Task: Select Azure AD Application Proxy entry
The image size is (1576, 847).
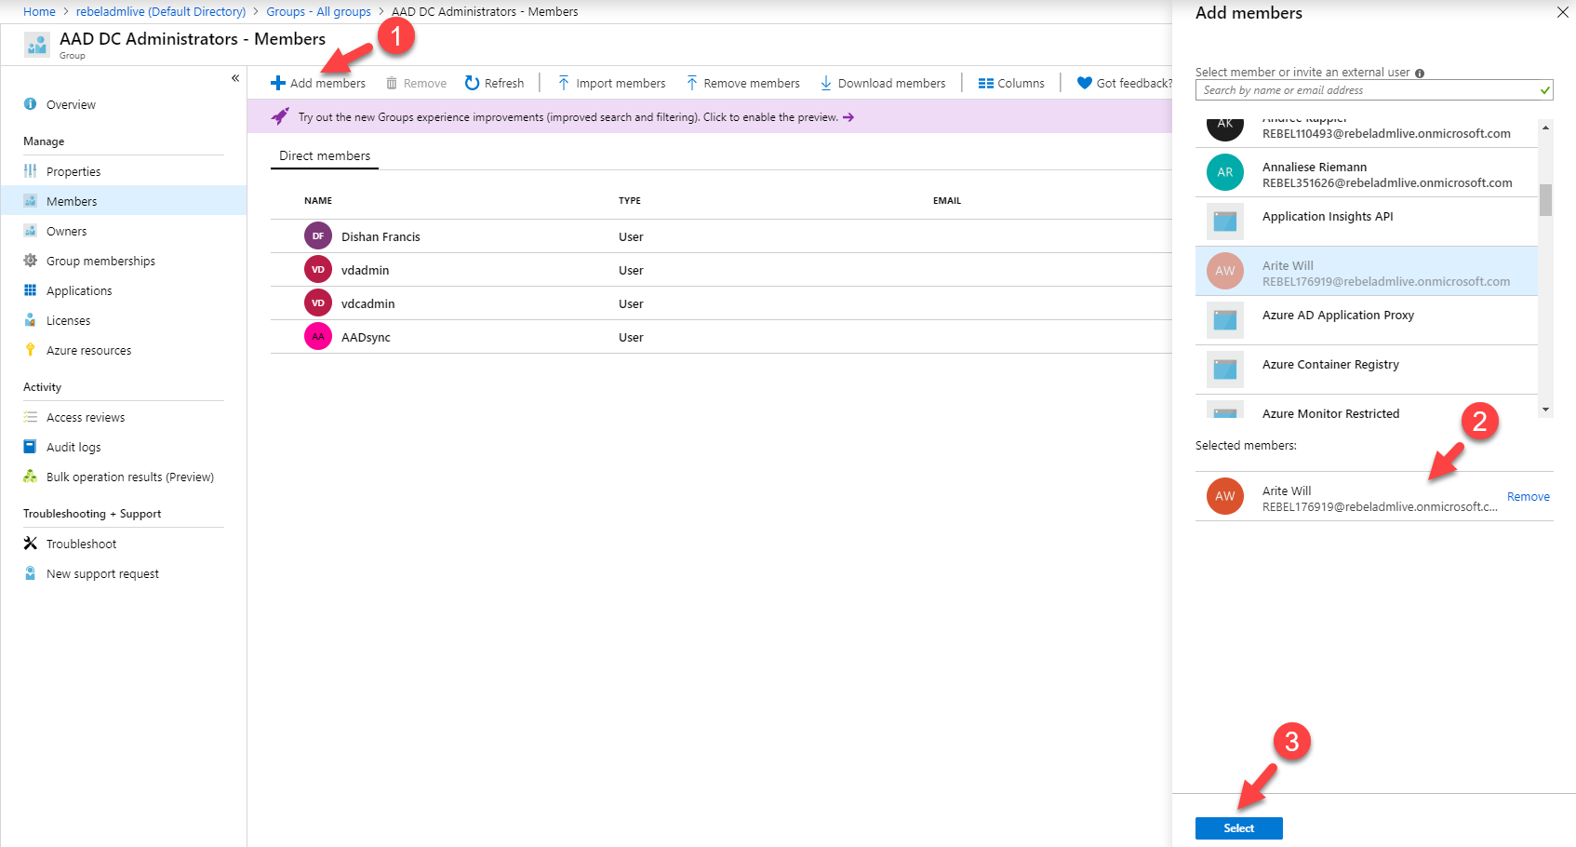Action: tap(1366, 320)
